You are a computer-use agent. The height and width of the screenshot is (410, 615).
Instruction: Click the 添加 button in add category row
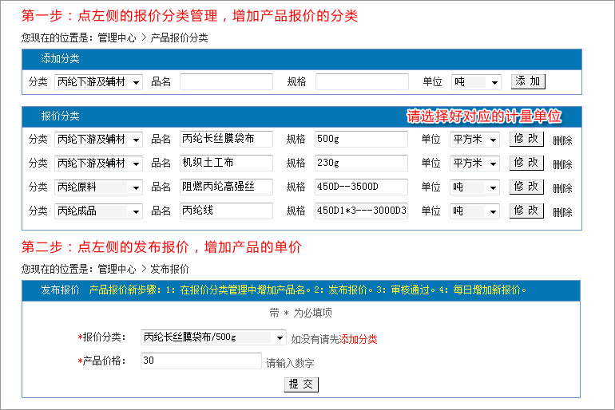point(528,81)
